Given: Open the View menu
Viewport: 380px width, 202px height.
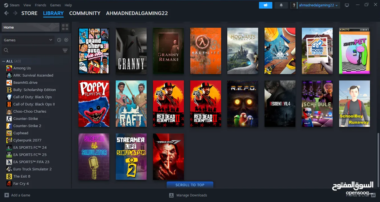Looking at the screenshot, I should pyautogui.click(x=27, y=5).
